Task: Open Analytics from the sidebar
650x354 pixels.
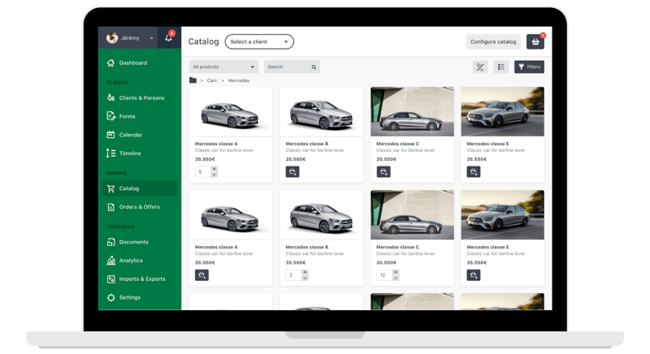Action: point(131,261)
